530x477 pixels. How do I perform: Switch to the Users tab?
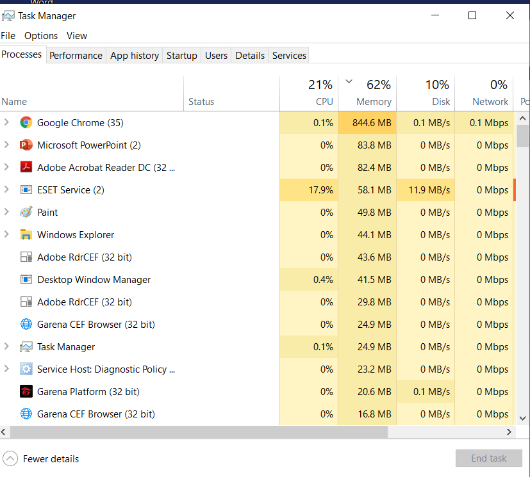217,55
